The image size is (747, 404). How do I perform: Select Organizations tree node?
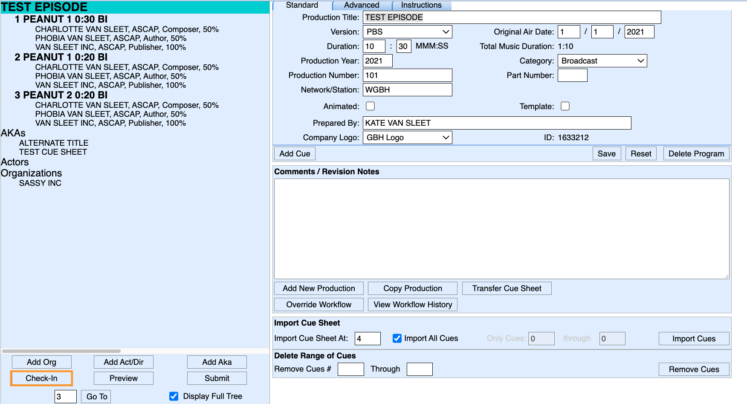[32, 173]
